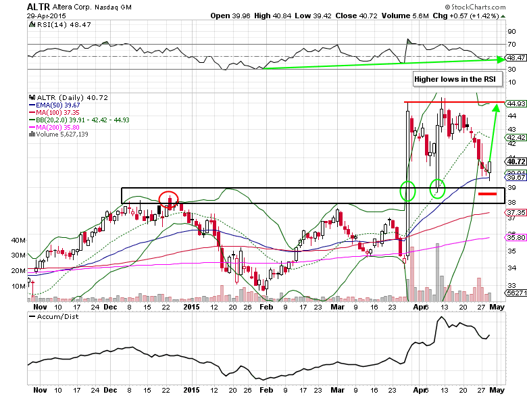The width and height of the screenshot is (527, 396).
Task: Select the red horizontal resistance line at top
Action: tap(454, 102)
